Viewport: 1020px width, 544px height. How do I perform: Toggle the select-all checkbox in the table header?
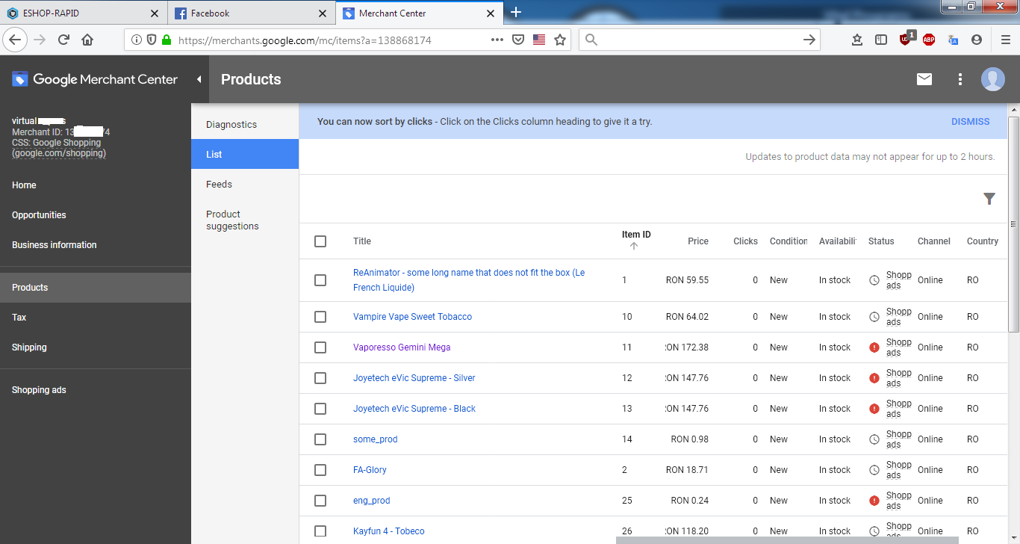coord(320,241)
